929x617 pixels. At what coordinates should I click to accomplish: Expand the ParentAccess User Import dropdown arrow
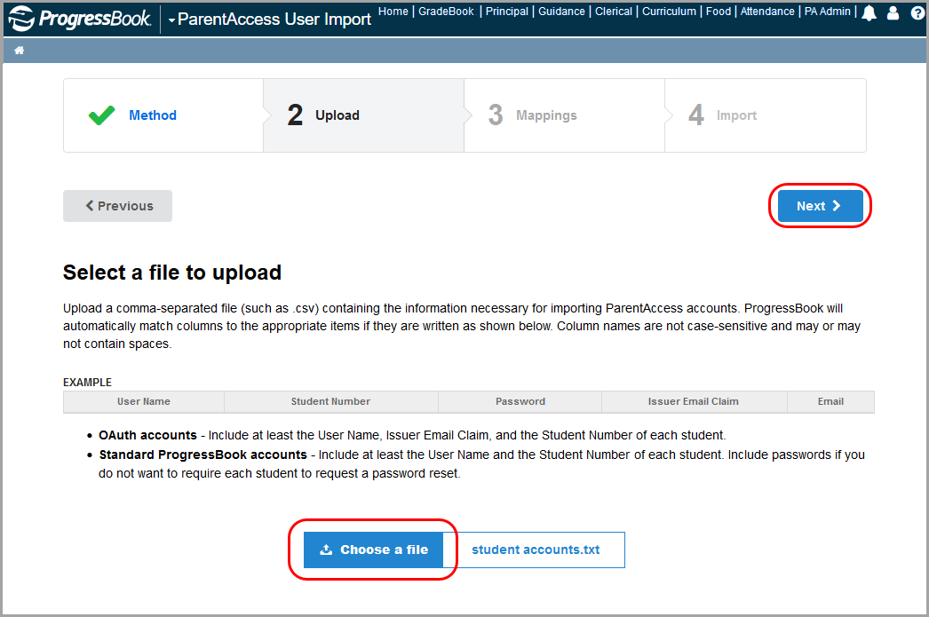point(171,20)
